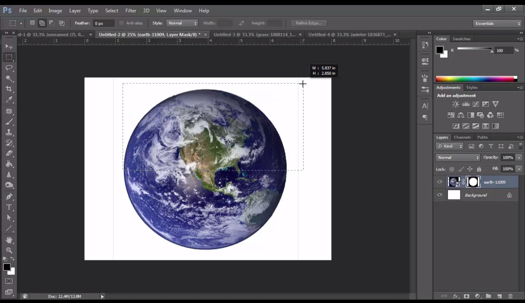Switch to the Channels tab
The height and width of the screenshot is (303, 525).
[x=462, y=137]
